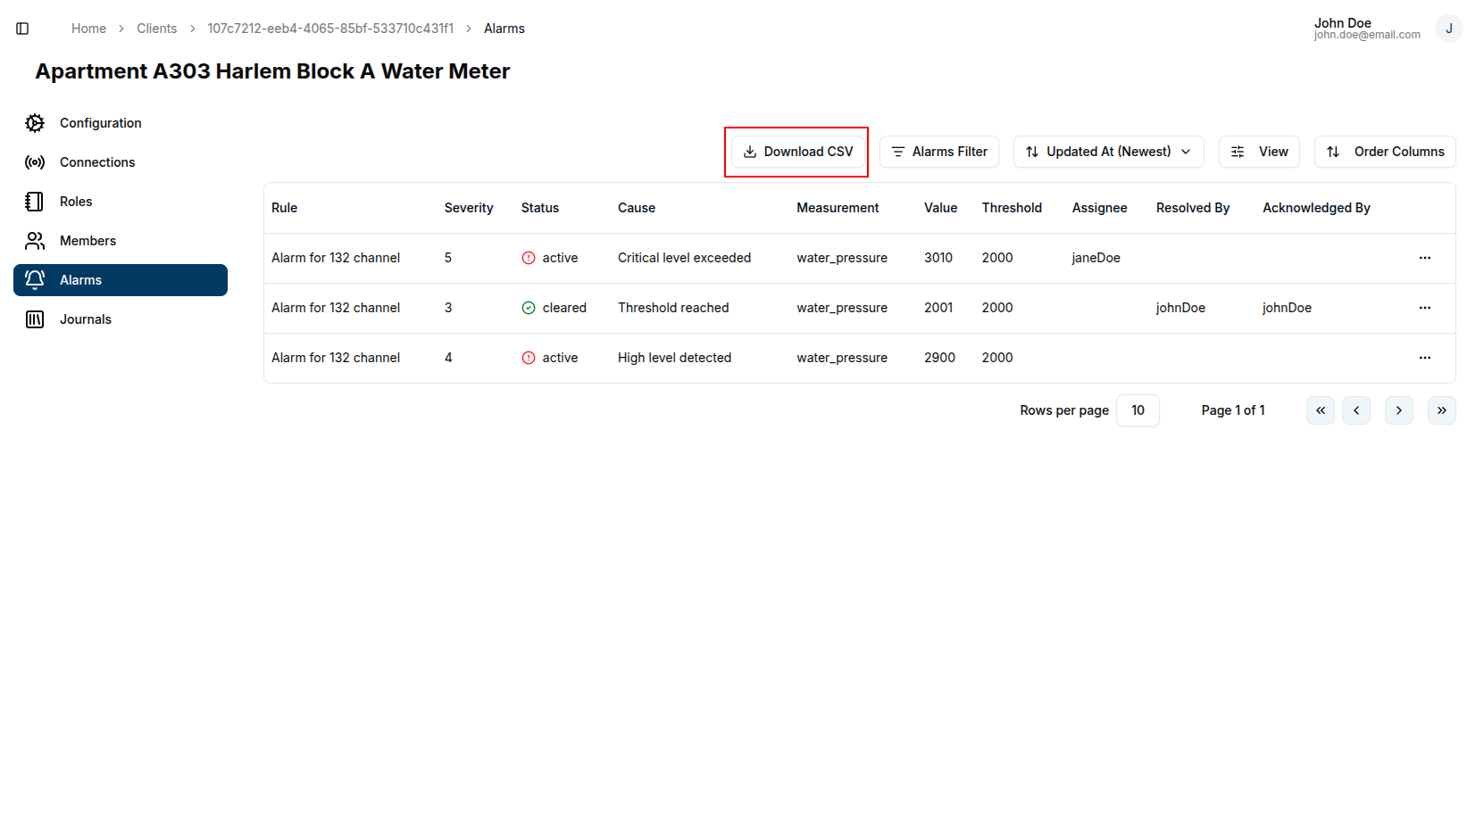This screenshot has height=827, width=1484.
Task: Click the Download CSV button
Action: pos(796,152)
